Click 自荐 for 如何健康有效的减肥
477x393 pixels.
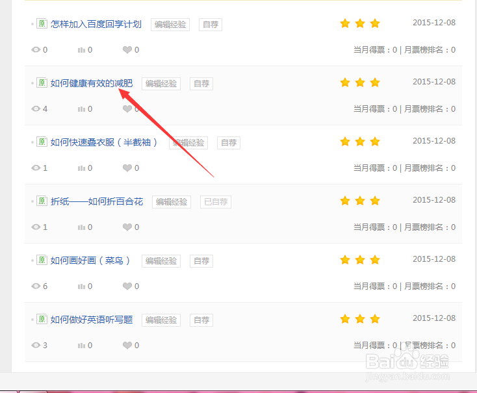(201, 84)
